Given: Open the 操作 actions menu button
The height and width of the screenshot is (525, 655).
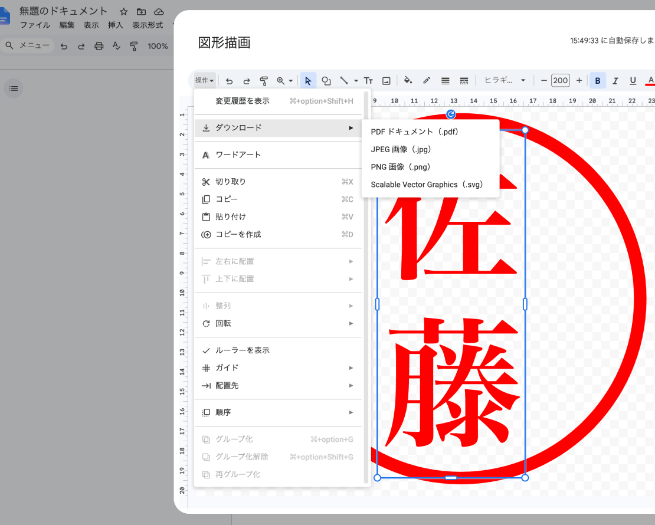Looking at the screenshot, I should (x=205, y=80).
